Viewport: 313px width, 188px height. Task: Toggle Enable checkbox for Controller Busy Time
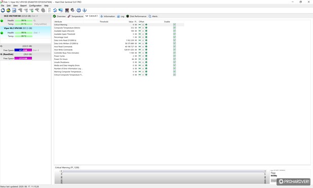pyautogui.click(x=175, y=53)
